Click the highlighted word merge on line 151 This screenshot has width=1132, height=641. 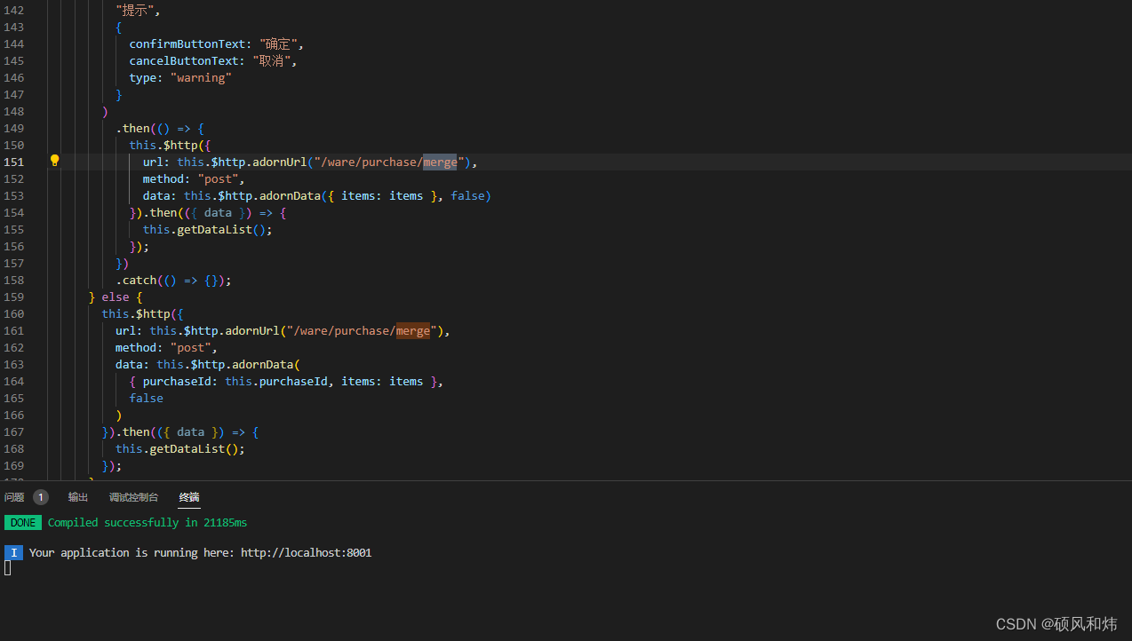click(x=440, y=162)
